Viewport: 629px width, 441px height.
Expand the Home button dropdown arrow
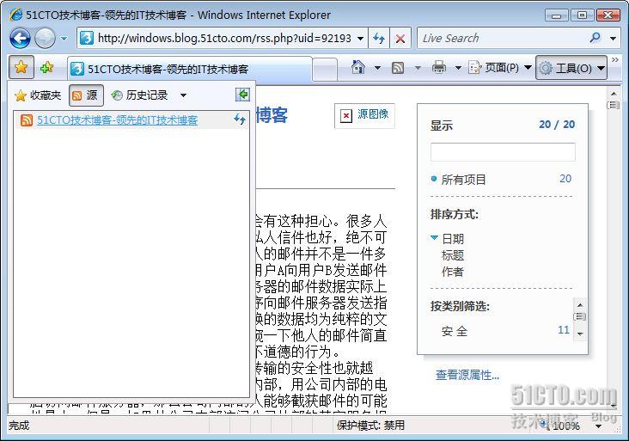(x=377, y=68)
